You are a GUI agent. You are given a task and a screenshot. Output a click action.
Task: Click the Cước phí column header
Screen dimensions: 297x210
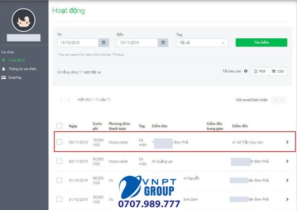[97, 126]
